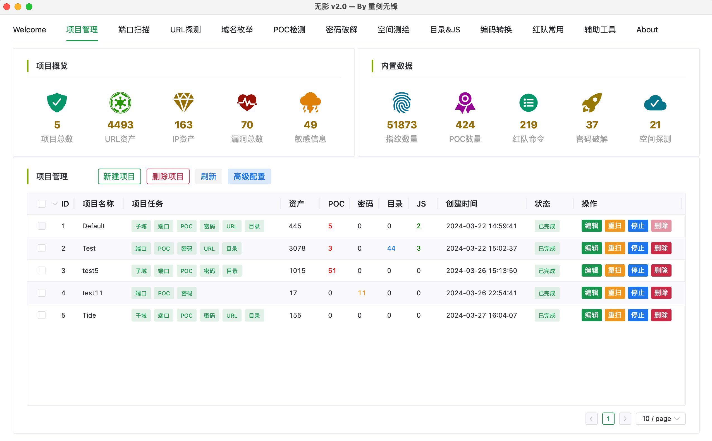Click the purple award POC count icon
712x441 pixels.
465,103
